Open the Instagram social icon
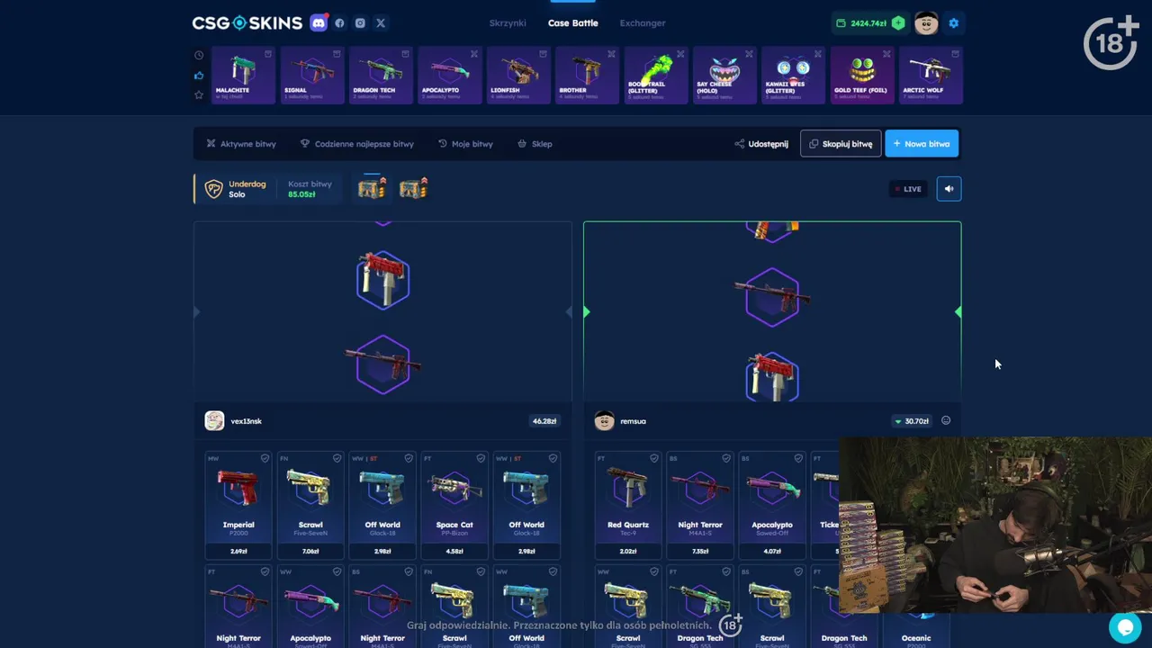The width and height of the screenshot is (1152, 648). click(360, 23)
